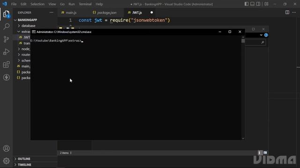Image resolution: width=300 pixels, height=168 pixels.
Task: Open the Explorer view in activity bar
Action: pos(6,14)
